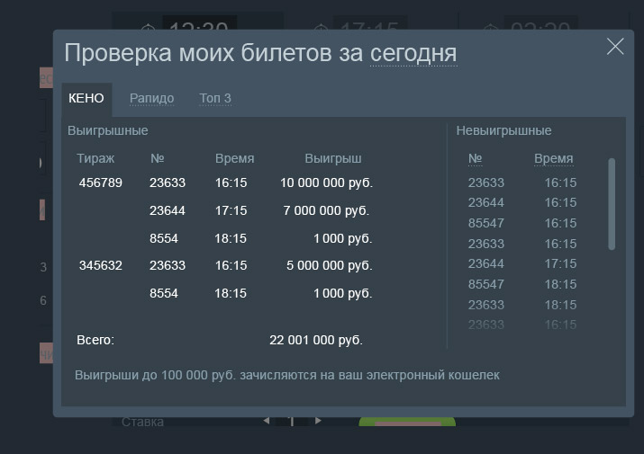The width and height of the screenshot is (644, 454).
Task: Open the сегодня date selector
Action: point(413,54)
